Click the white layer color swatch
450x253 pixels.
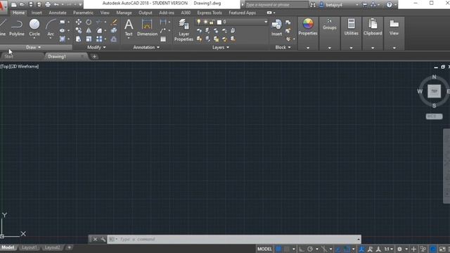219,22
